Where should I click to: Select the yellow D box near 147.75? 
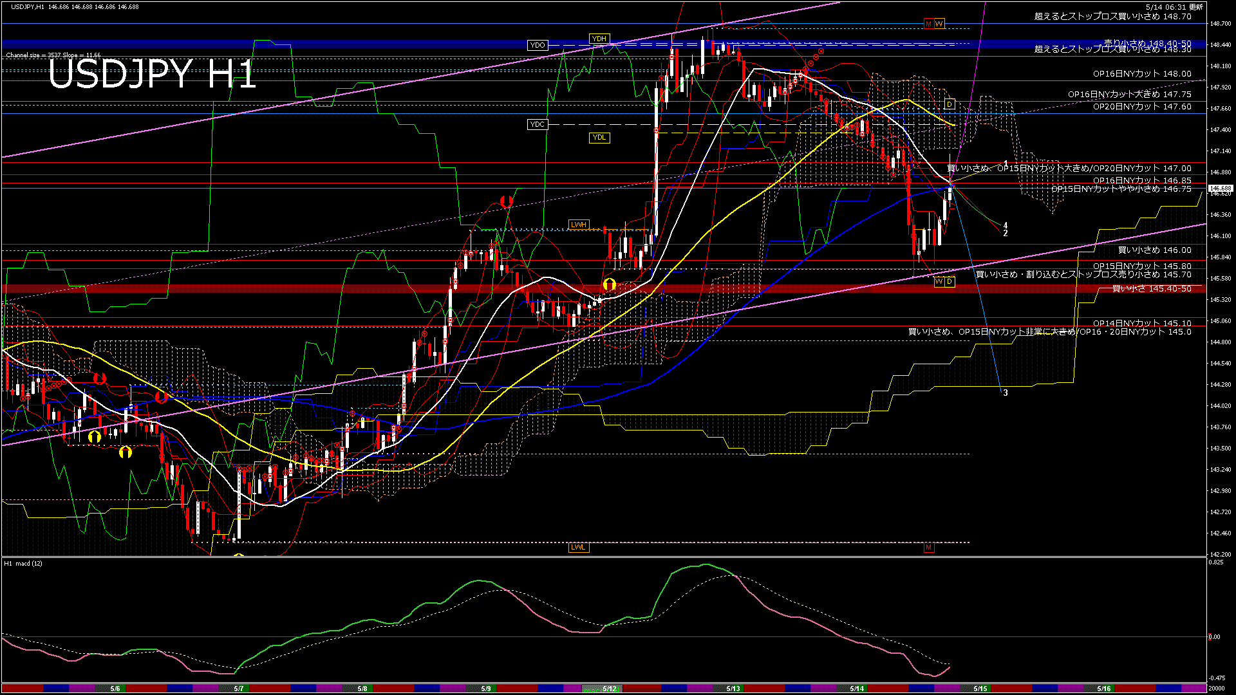click(x=949, y=104)
